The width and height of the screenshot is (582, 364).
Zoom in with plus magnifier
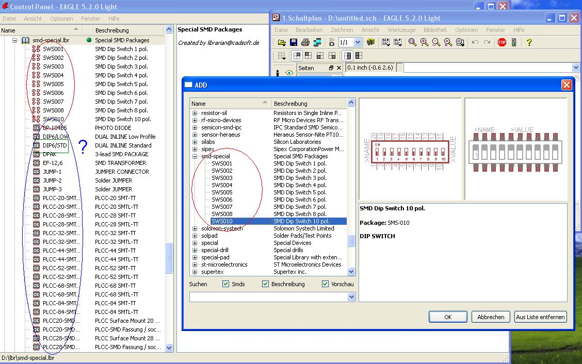click(x=424, y=42)
